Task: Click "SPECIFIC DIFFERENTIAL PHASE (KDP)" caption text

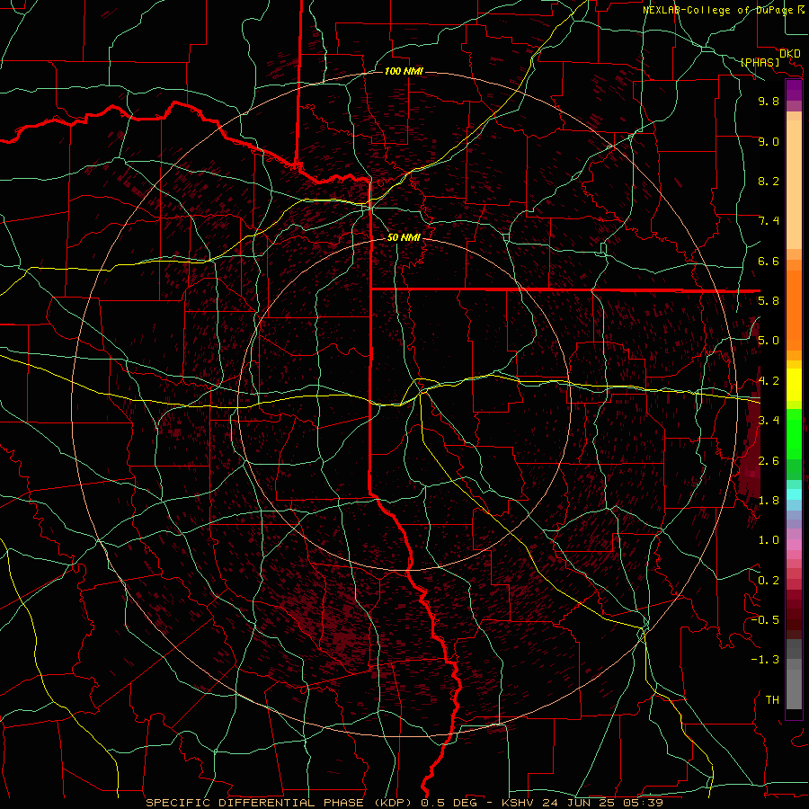Action: pos(280,803)
